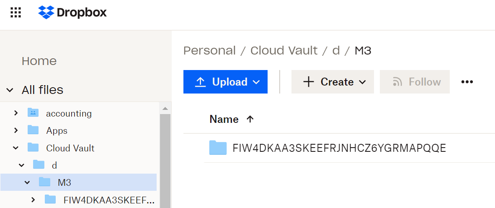Click the Cloud Vault folder icon in sidebar

click(33, 148)
